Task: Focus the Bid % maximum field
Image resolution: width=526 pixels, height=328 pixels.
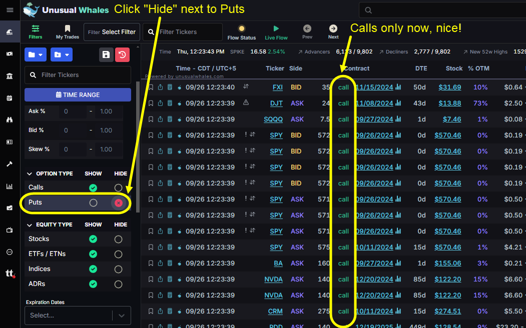Action: (x=109, y=130)
